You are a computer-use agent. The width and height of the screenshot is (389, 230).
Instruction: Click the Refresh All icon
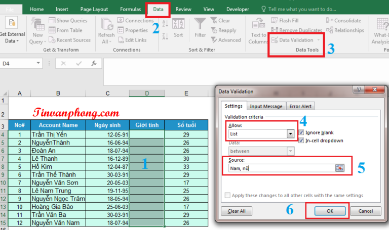(106, 24)
